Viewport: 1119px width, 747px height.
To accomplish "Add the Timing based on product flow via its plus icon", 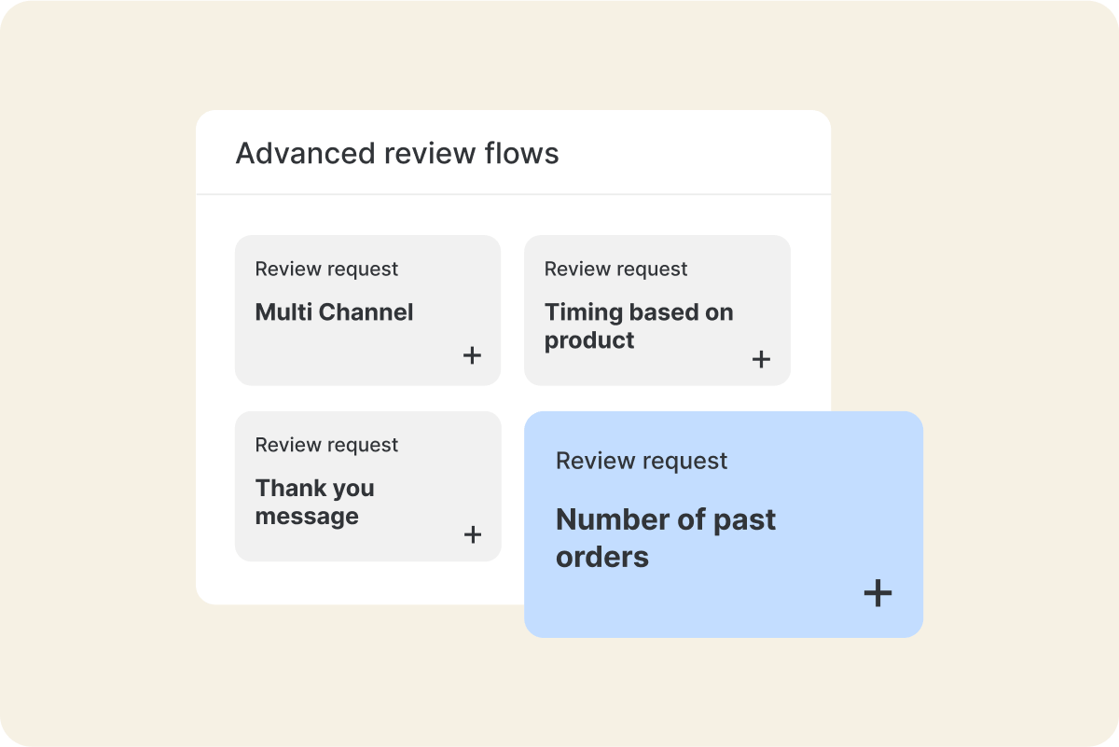I will pyautogui.click(x=762, y=359).
